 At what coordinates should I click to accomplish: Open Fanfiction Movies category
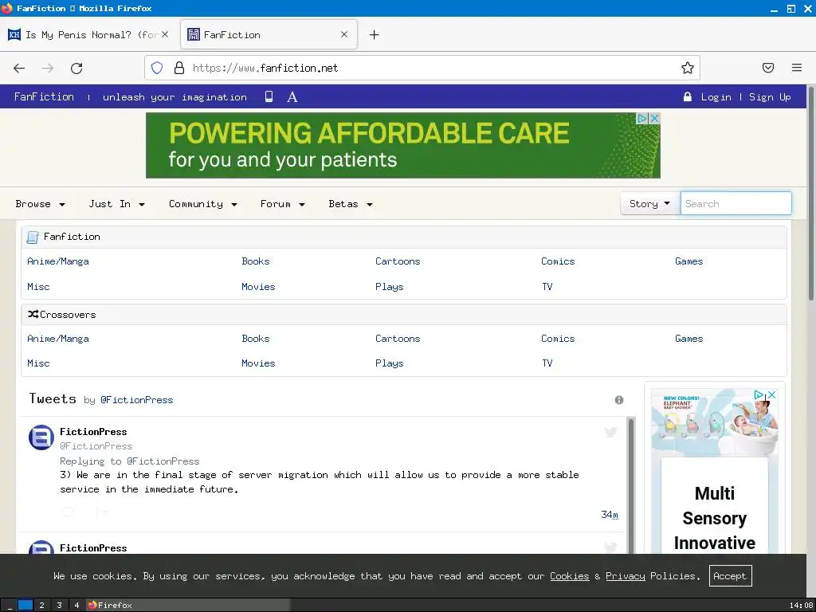click(258, 287)
